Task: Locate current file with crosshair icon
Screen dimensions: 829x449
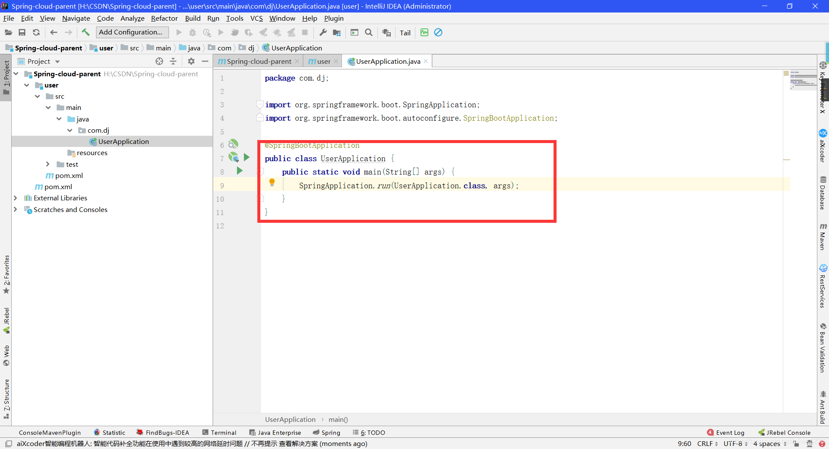Action: pos(159,61)
